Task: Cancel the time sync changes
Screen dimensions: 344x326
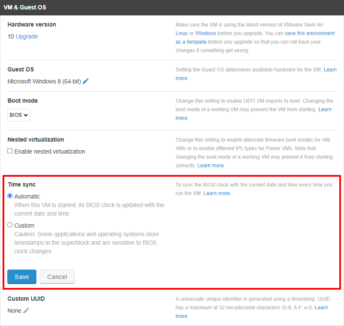Action: pyautogui.click(x=57, y=277)
